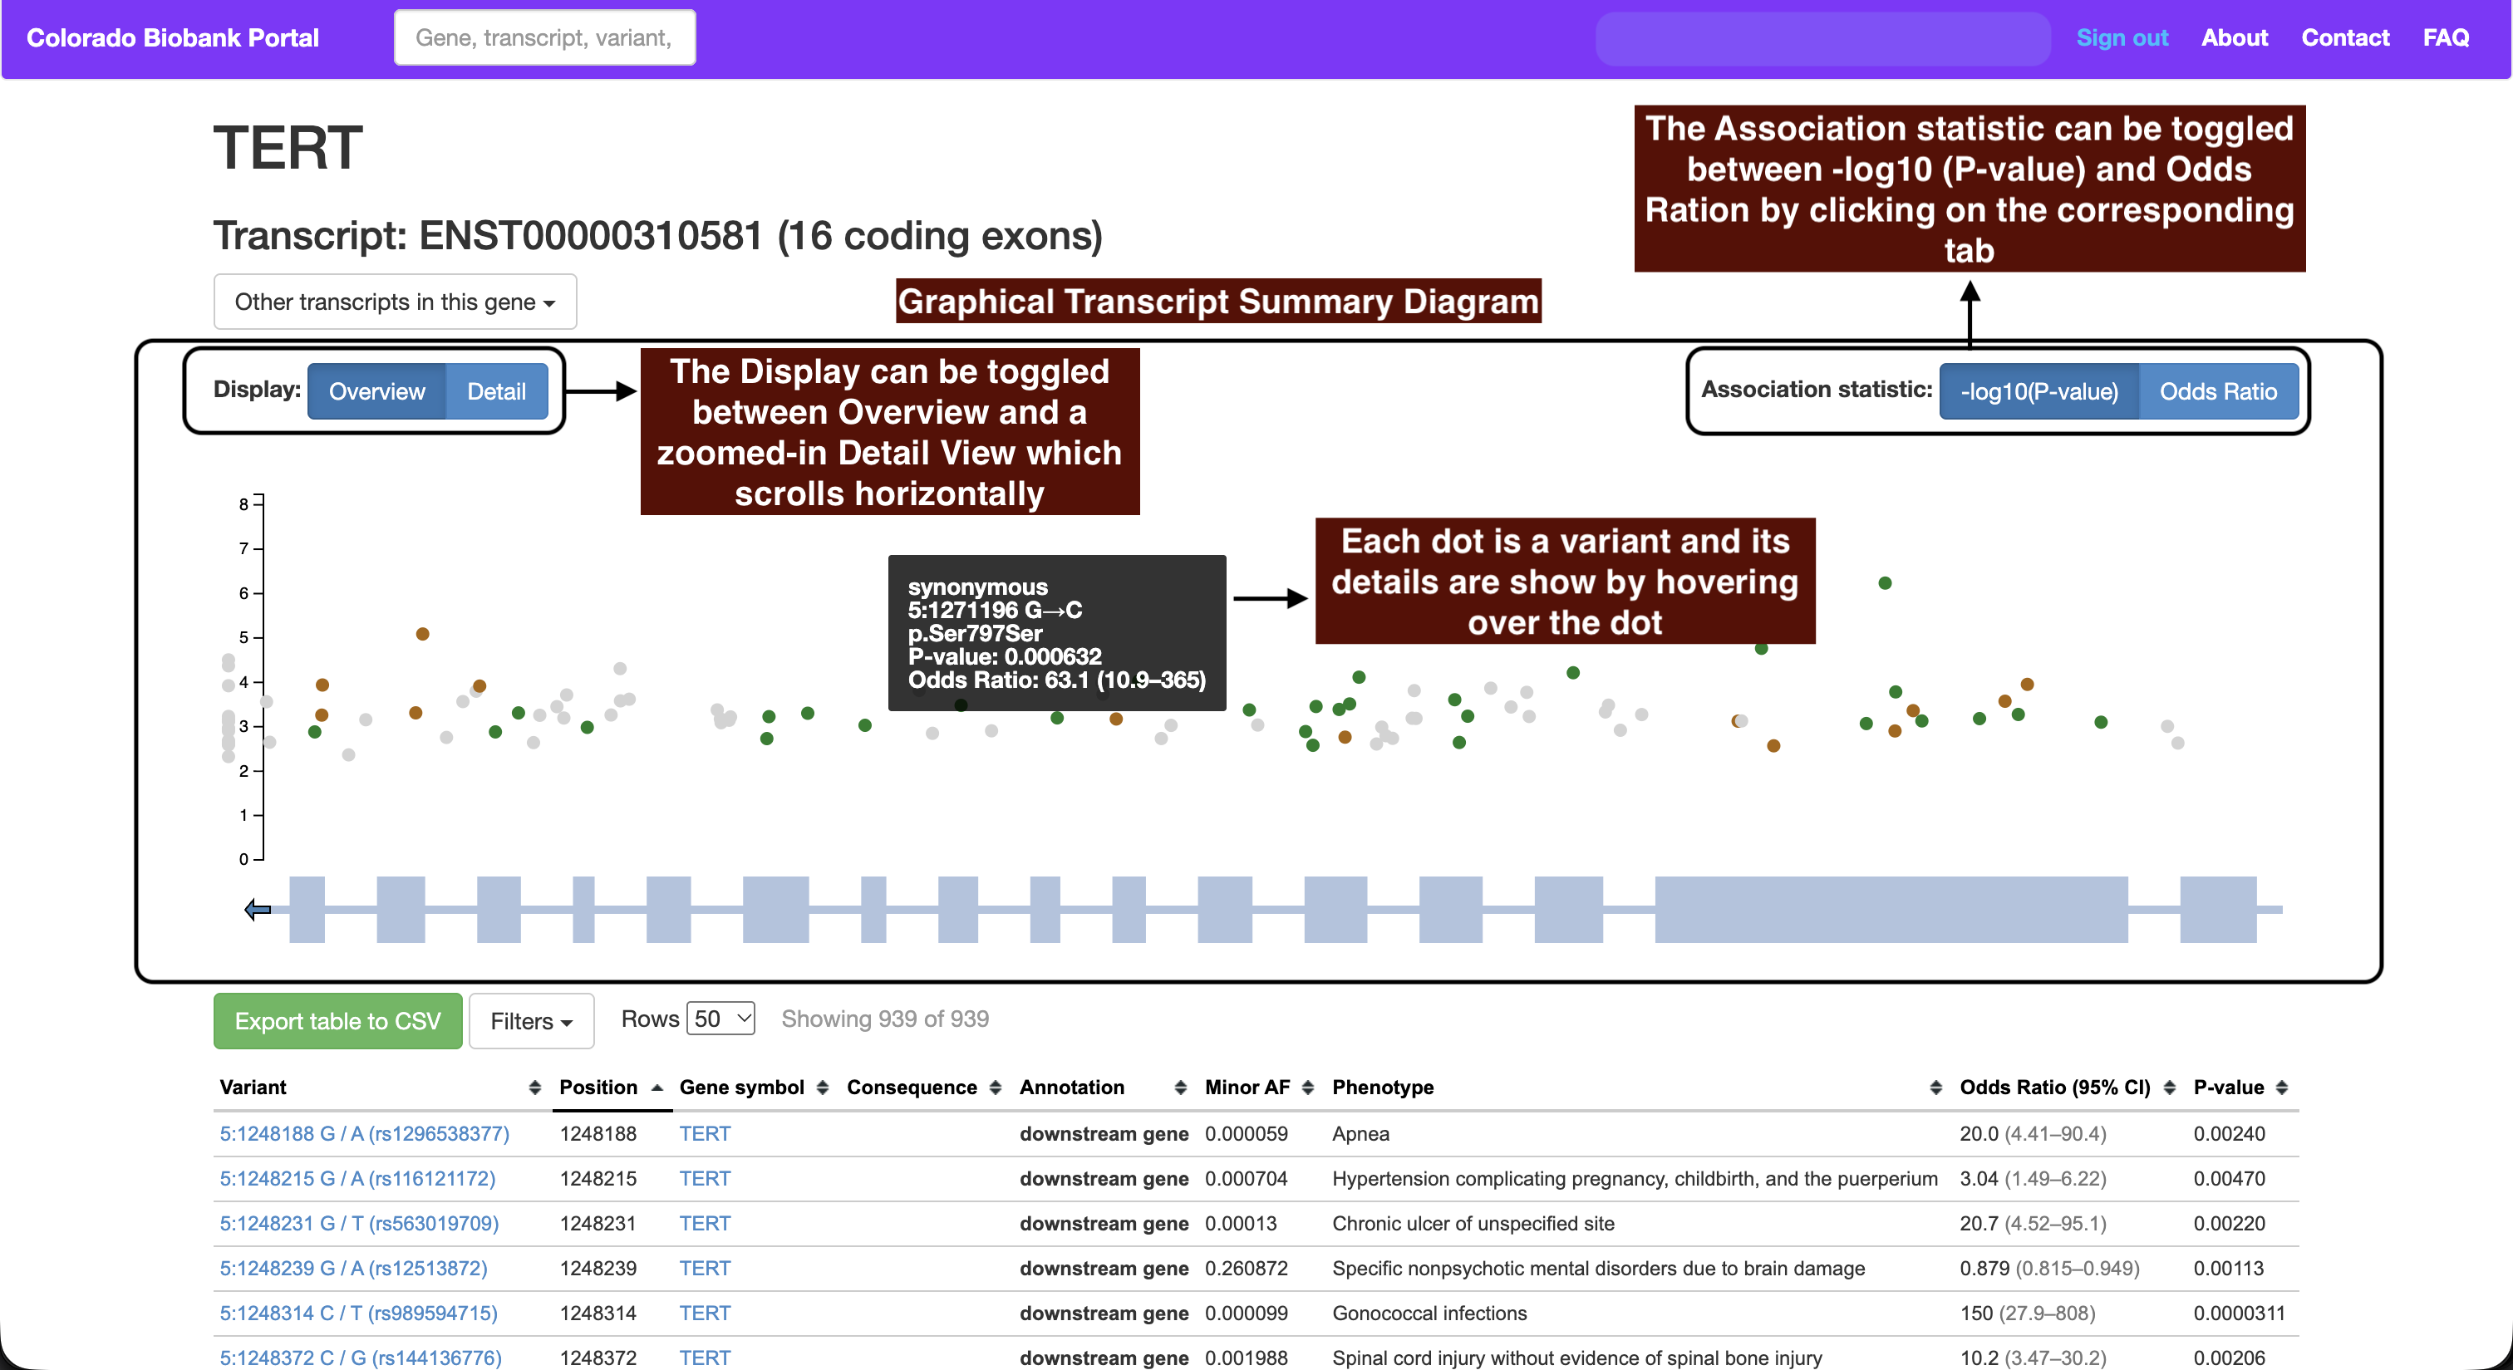Image resolution: width=2513 pixels, height=1370 pixels.
Task: Click TERT gene link in Gonococcal infections row
Action: click(705, 1314)
